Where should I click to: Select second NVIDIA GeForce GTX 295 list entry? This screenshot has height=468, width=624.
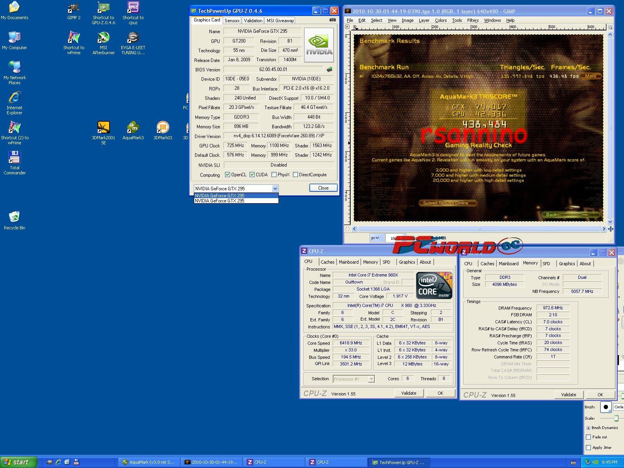tap(236, 201)
